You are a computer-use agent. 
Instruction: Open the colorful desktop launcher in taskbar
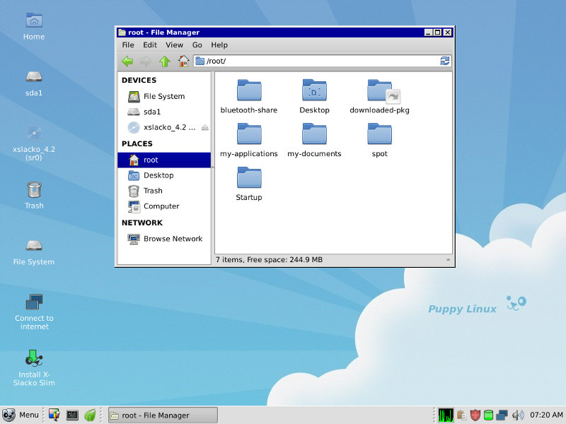[54, 416]
